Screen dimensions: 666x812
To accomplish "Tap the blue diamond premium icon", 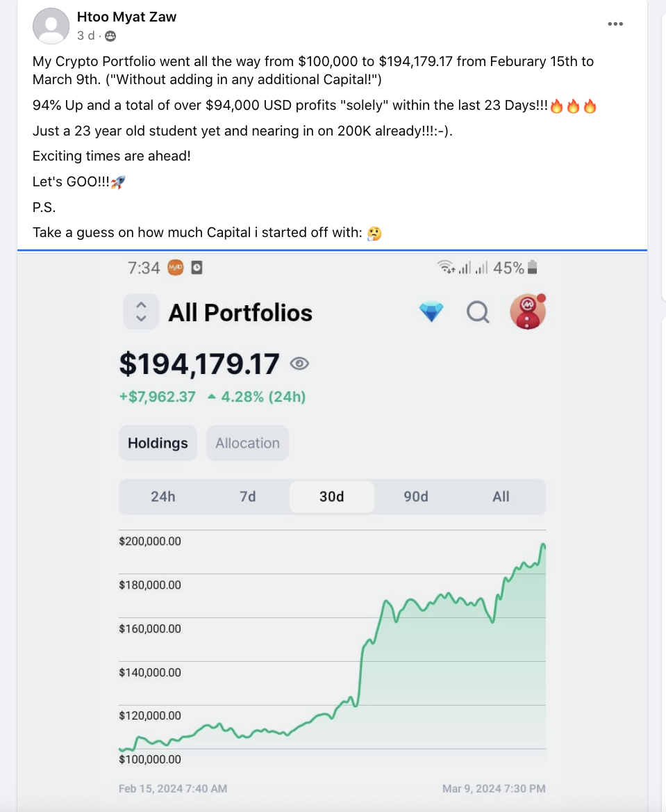I will click(431, 312).
